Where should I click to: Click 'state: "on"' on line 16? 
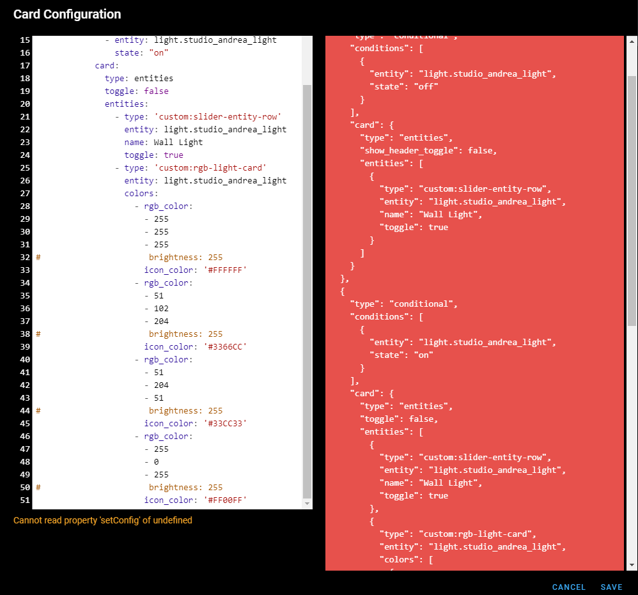tap(141, 53)
